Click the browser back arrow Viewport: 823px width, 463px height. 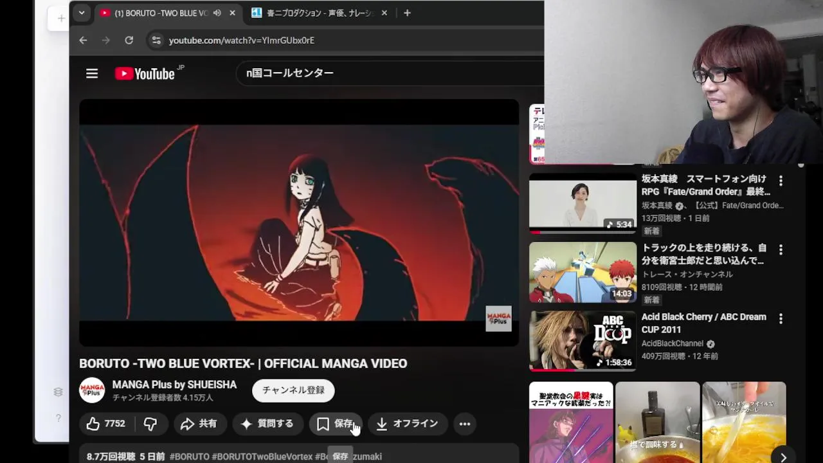tap(83, 40)
